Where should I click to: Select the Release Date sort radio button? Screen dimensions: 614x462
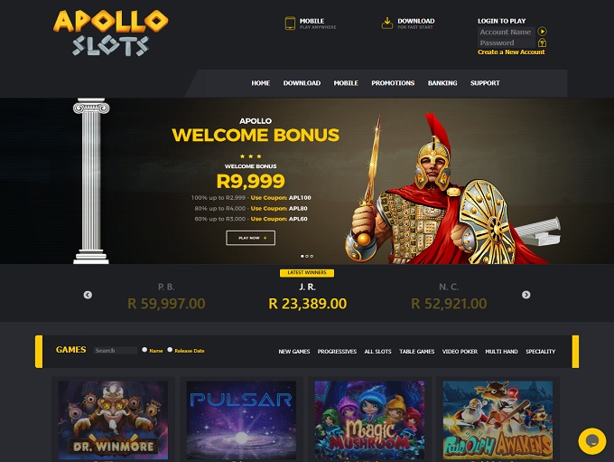coord(170,350)
